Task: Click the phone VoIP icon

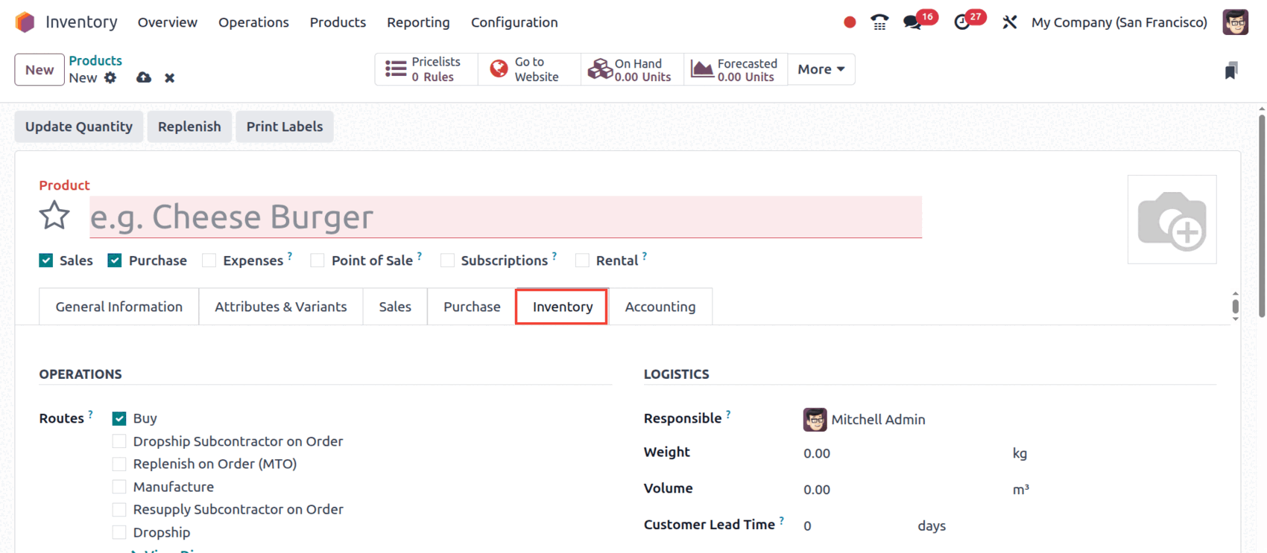Action: coord(879,22)
